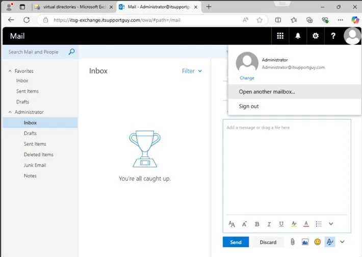Click the help question mark icon
The image size is (362, 257).
333,36
